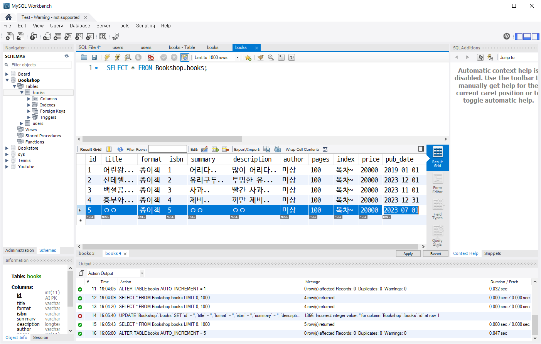Click the Filter Rows input field
The image size is (541, 344).
tap(168, 149)
